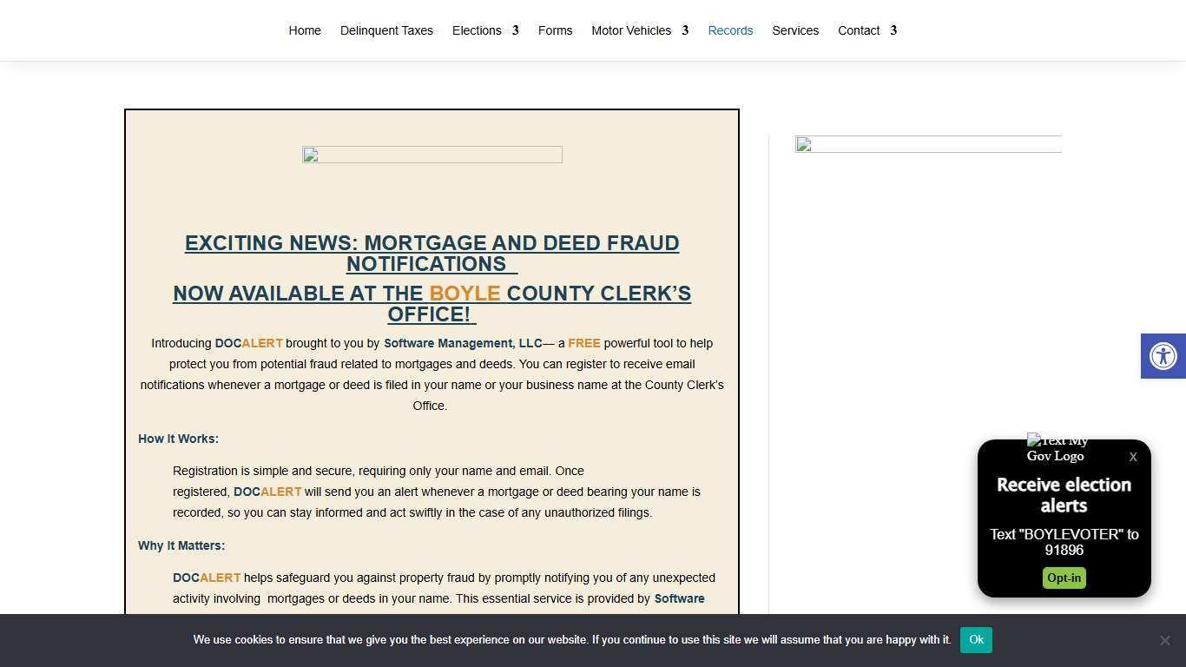Accept cookies with the Ok button
Image resolution: width=1186 pixels, height=667 pixels.
coord(976,640)
